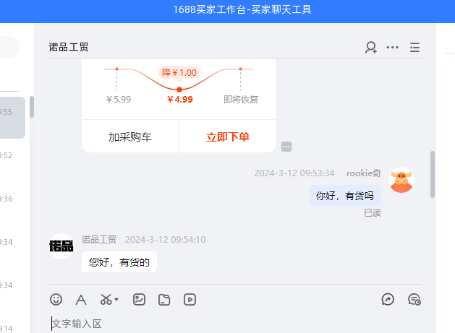The width and height of the screenshot is (455, 333).
Task: Click the forward arrow circle icon
Action: pos(388,299)
